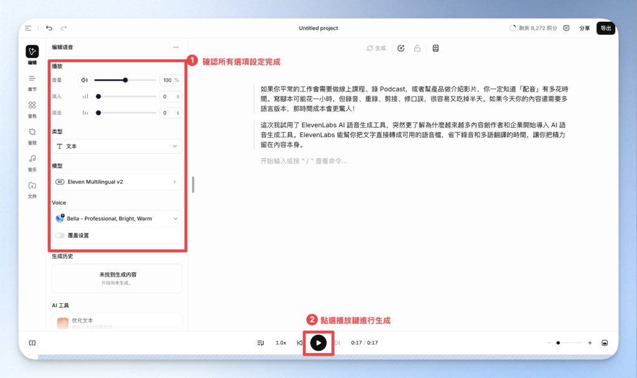
Task: Click the 开始输入 placeholder line
Action: 304,161
